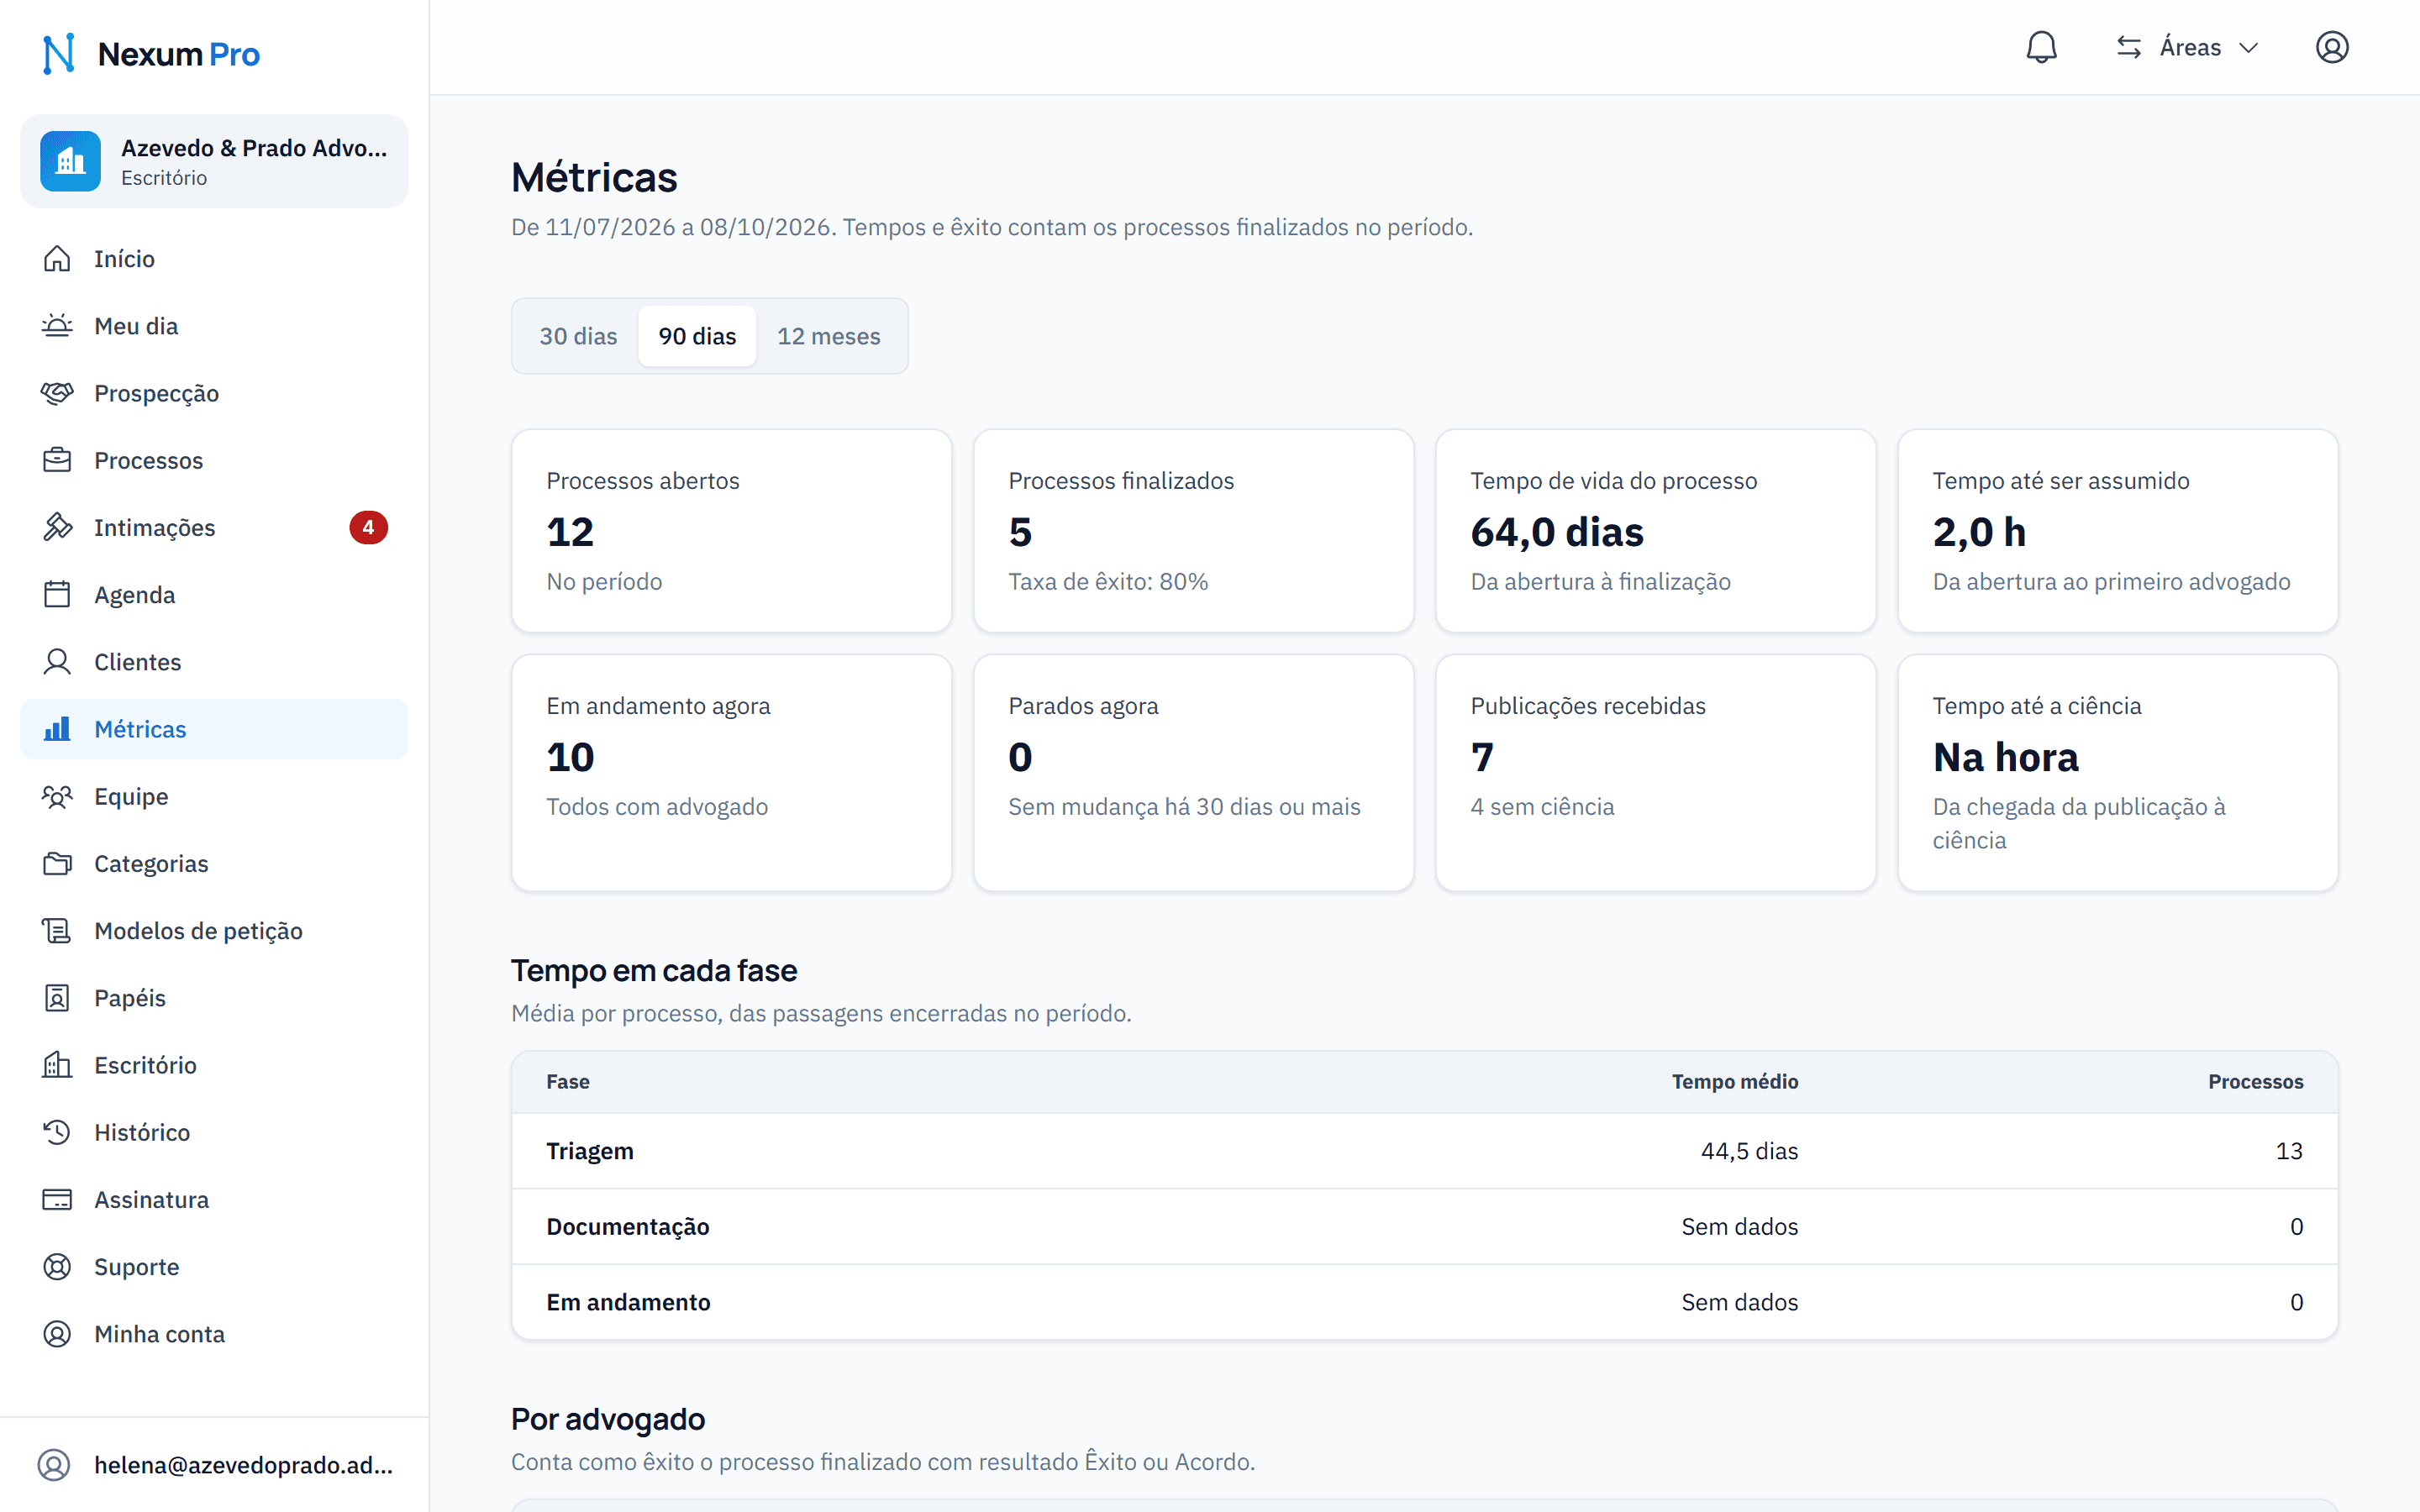The image size is (2420, 1512).
Task: Click the 44,5 dias table value
Action: [x=1749, y=1151]
